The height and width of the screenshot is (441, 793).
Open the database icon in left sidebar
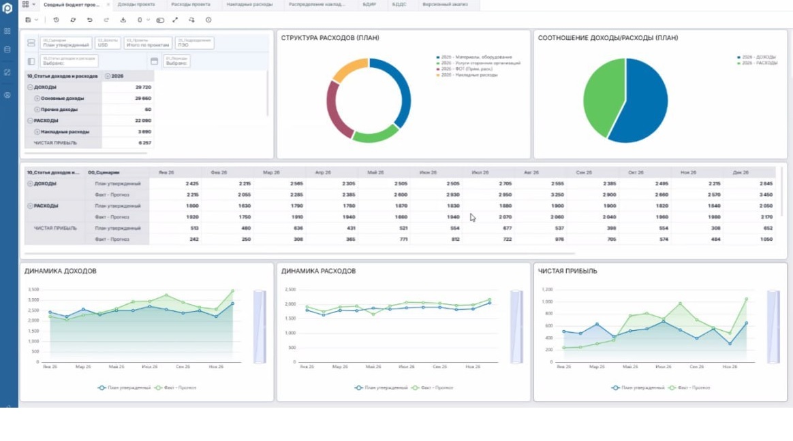coord(7,50)
